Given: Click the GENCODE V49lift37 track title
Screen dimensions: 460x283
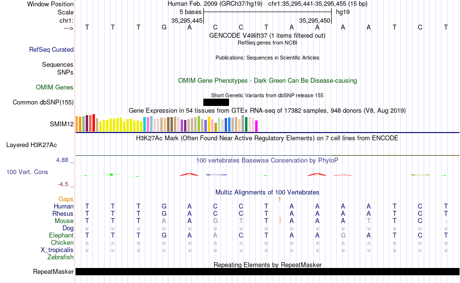Looking at the screenshot, I should [267, 35].
